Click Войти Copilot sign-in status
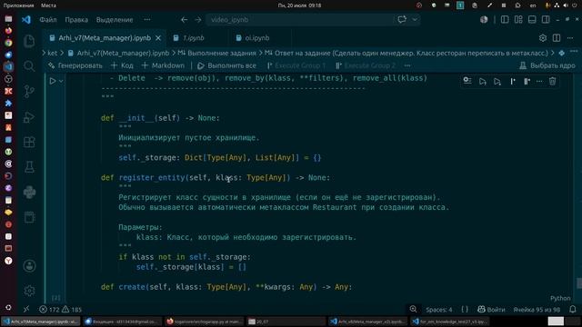Screen dimensions: 582x327 pyautogui.click(x=491, y=309)
